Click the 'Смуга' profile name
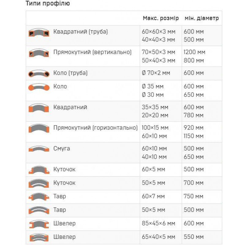This screenshot has width=245, height=245. (x=62, y=149)
